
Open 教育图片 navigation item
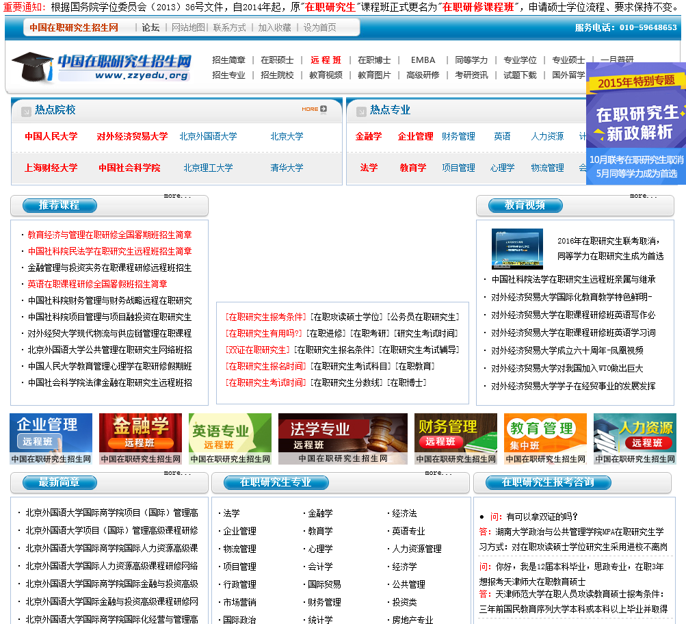click(375, 75)
